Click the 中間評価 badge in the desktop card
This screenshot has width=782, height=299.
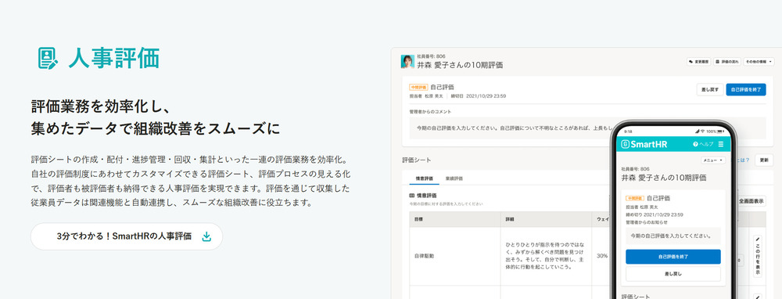(x=418, y=88)
